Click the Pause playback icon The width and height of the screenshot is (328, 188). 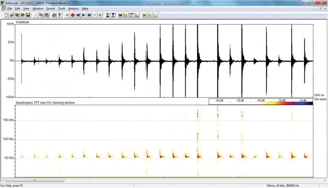point(95,15)
